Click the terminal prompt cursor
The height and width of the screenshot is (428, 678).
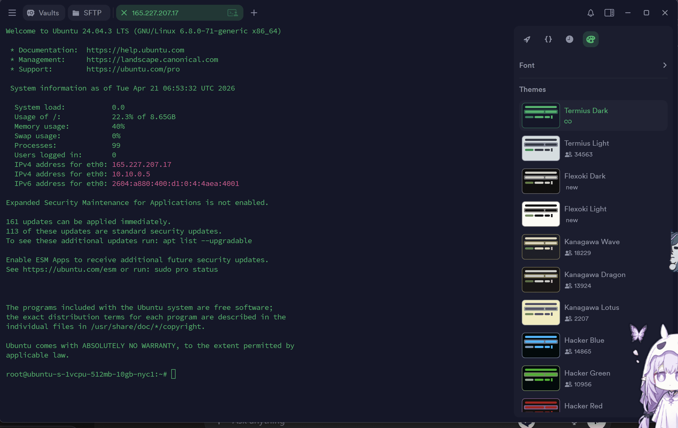point(173,374)
